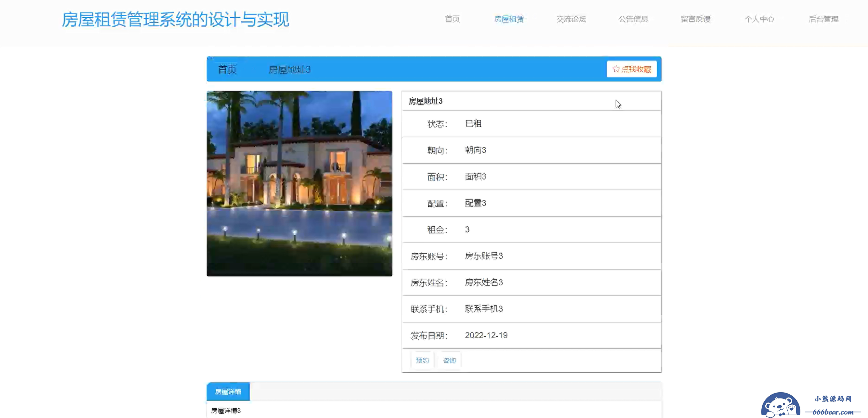868x418 pixels.
Task: Click the 发布日期 value 2022-12-19
Action: coord(486,336)
